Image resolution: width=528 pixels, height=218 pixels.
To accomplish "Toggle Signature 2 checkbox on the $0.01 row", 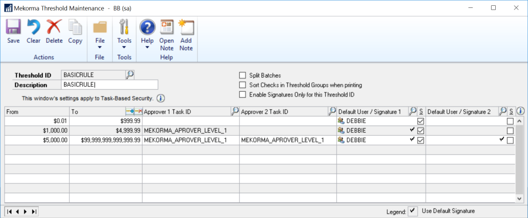I will 511,121.
